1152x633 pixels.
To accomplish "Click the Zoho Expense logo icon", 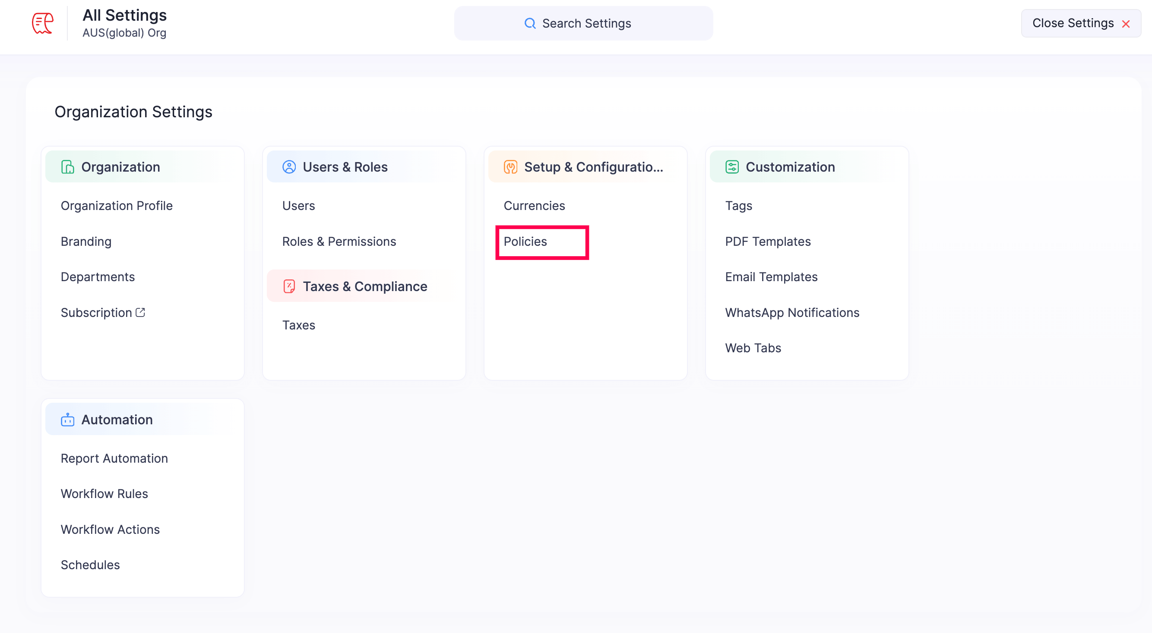I will (x=42, y=23).
